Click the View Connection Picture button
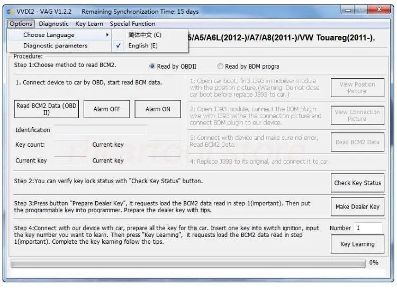The width and height of the screenshot is (397, 294). pos(357,115)
